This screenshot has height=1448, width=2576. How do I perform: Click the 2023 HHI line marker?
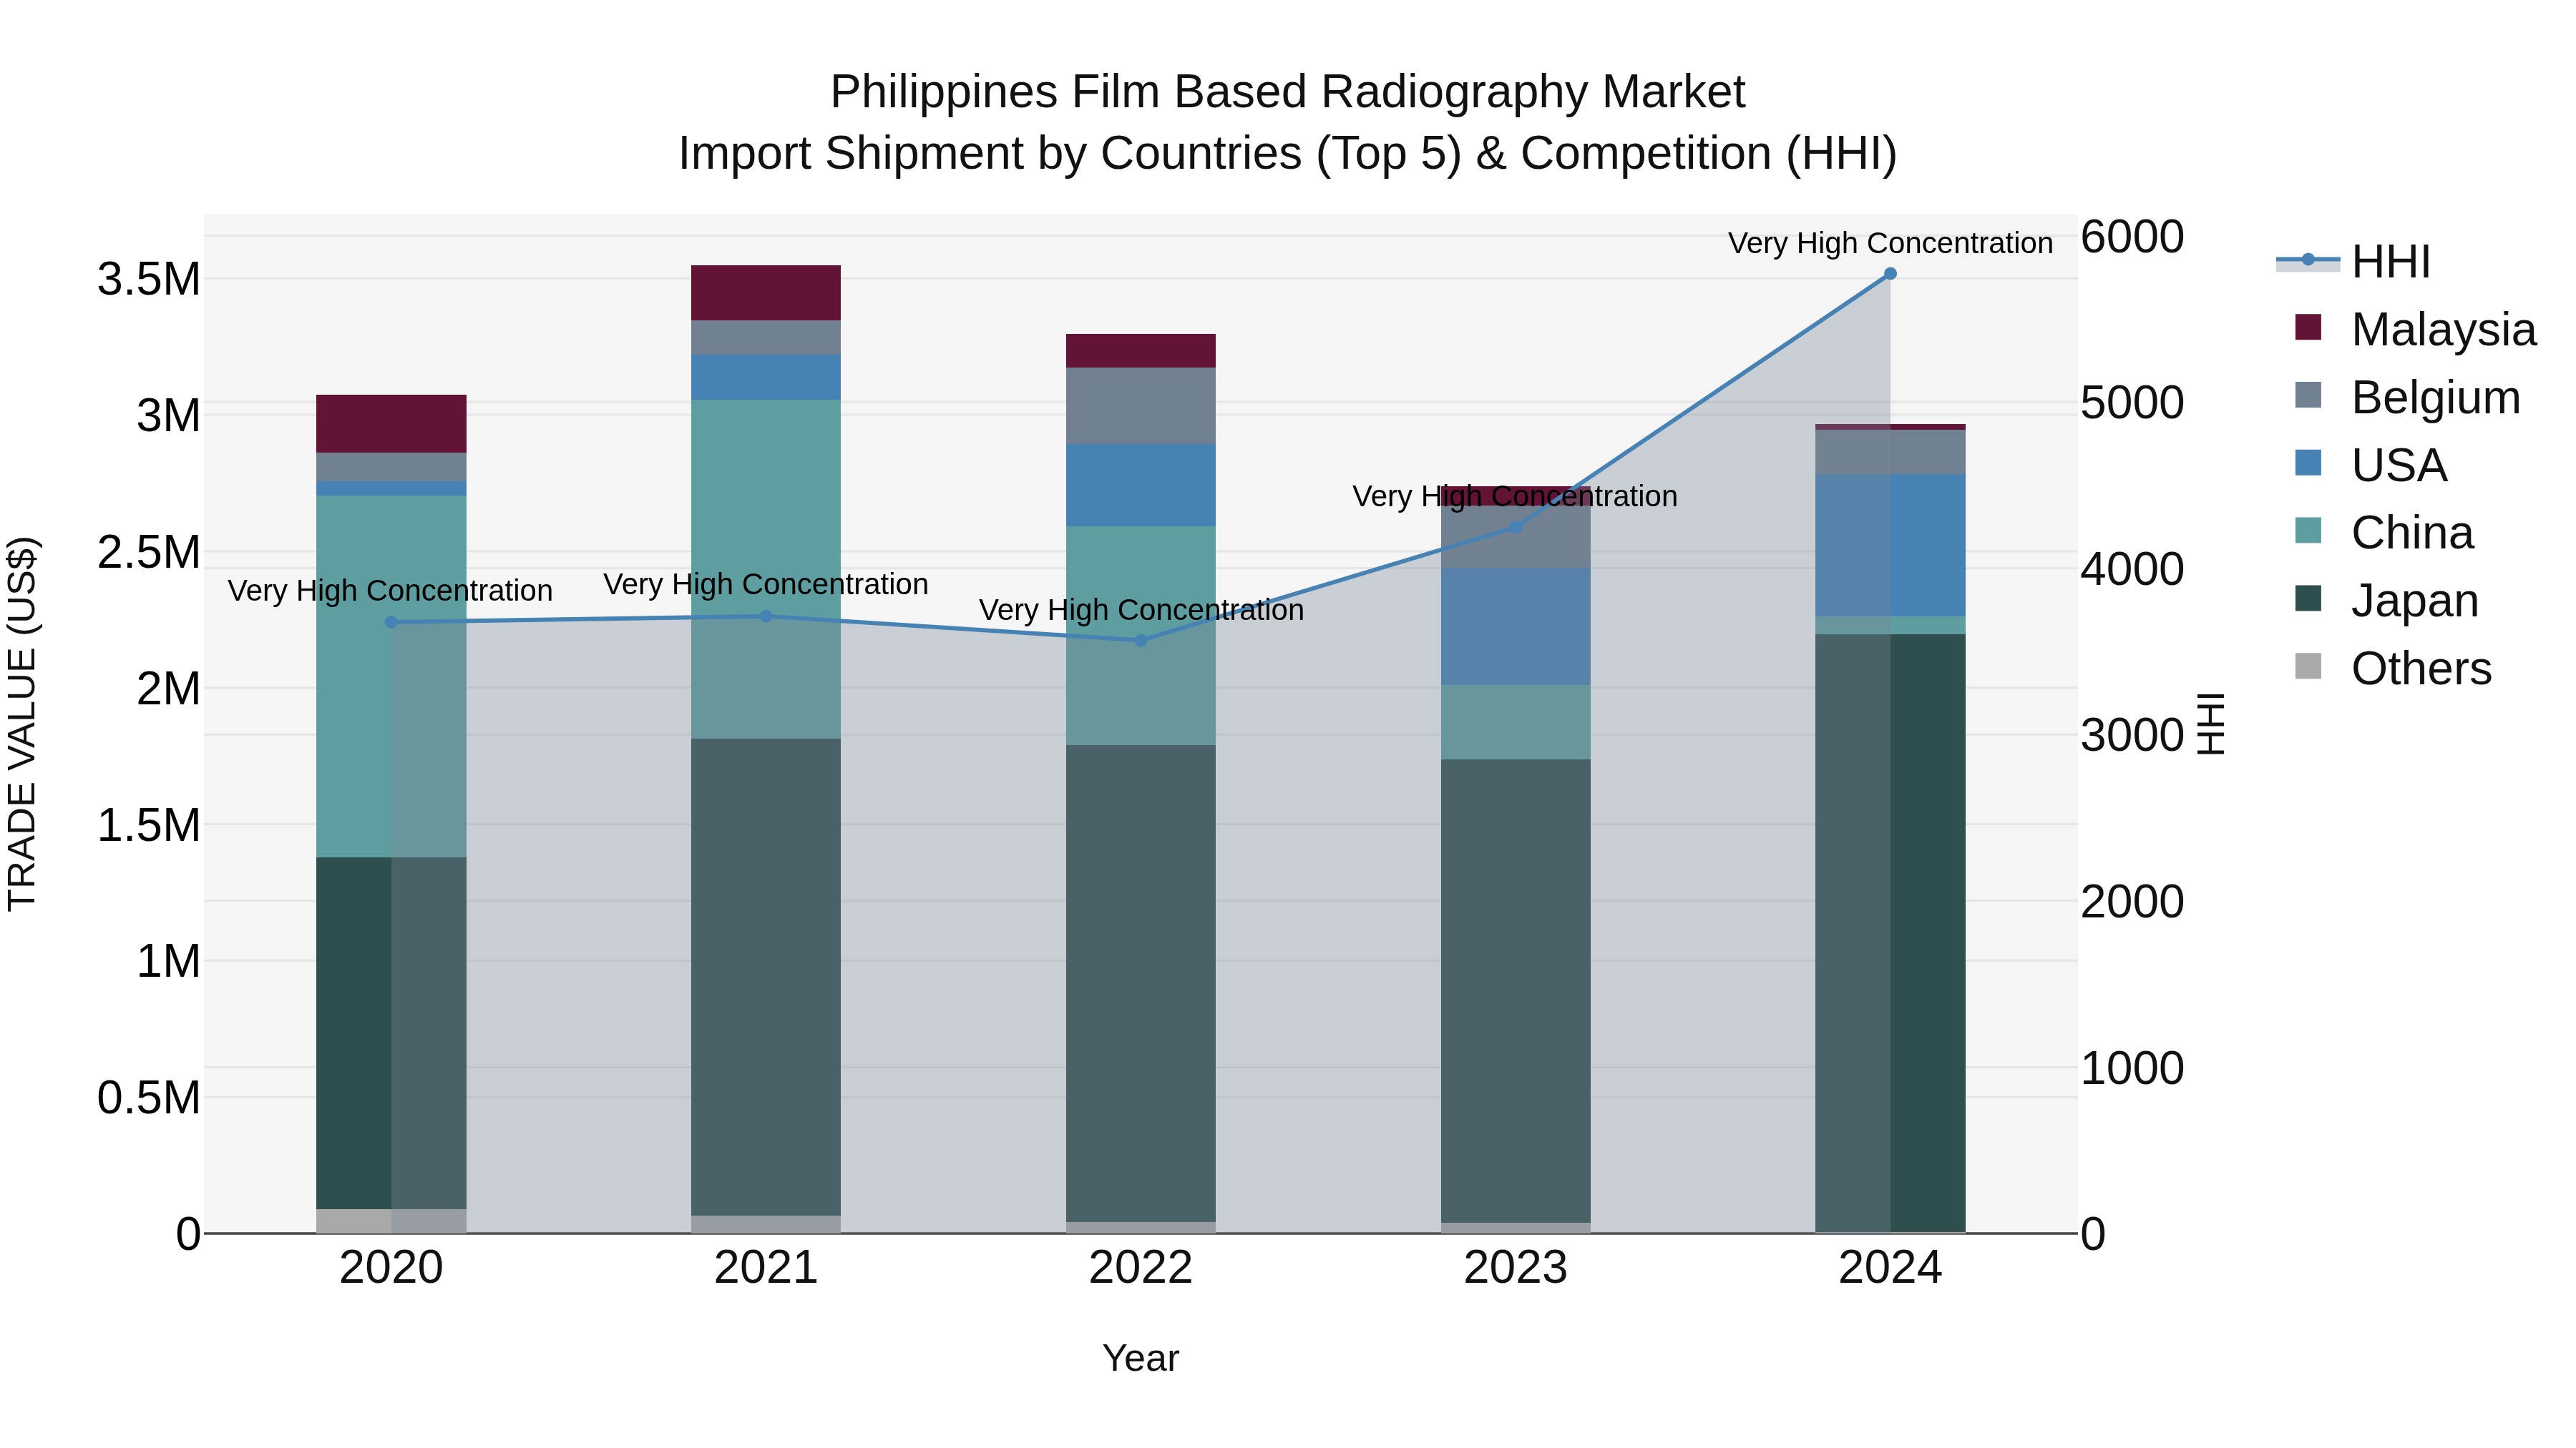tap(1515, 526)
